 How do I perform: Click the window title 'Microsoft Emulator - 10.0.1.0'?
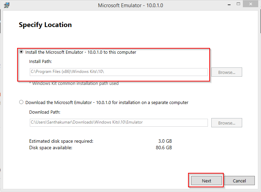pyautogui.click(x=130, y=5)
